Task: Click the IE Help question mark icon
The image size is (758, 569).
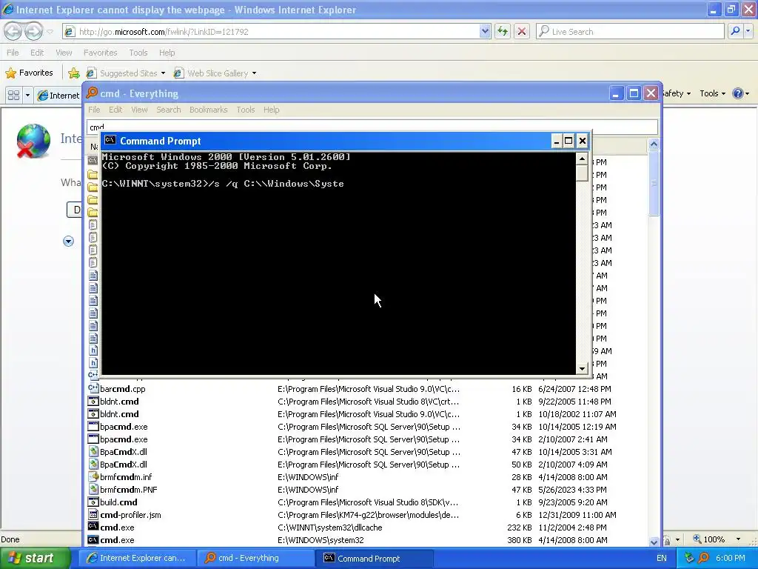Action: tap(738, 93)
